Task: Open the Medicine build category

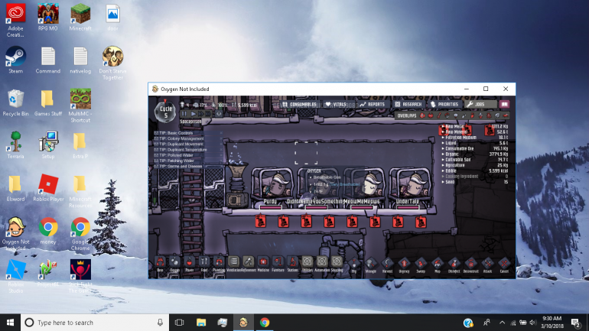Action: [x=263, y=263]
